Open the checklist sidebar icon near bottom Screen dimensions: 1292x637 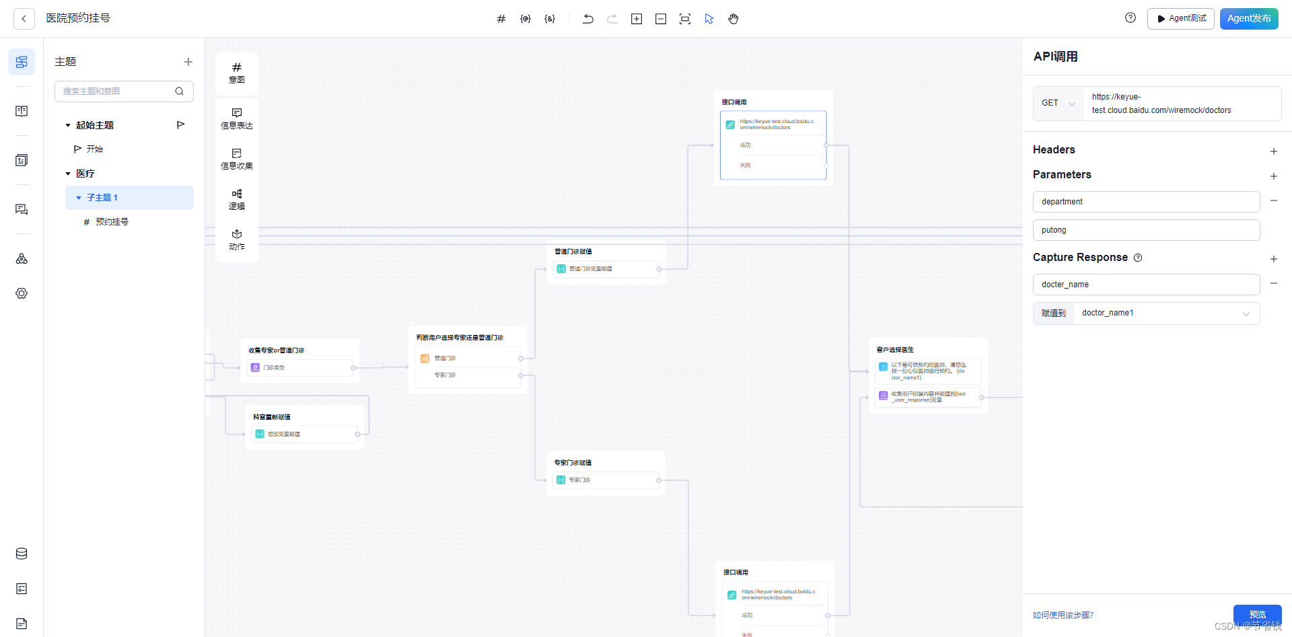coord(22,589)
